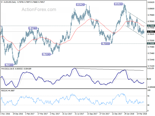
Task: Click current price tag 0.76917
Action: point(151,32)
